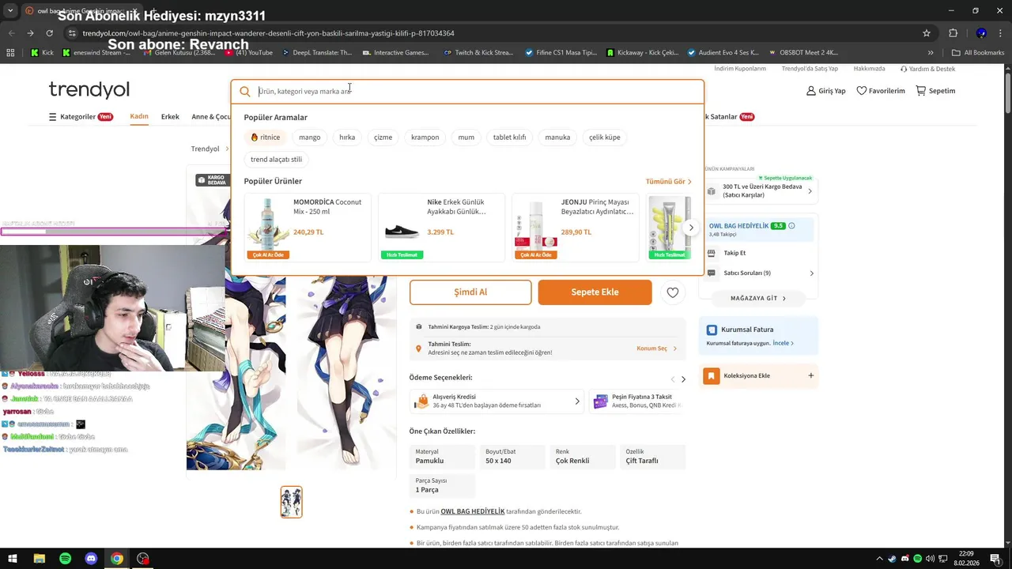Viewport: 1012px width, 569px height.
Task: Open the YouTube bookmark
Action: (249, 53)
